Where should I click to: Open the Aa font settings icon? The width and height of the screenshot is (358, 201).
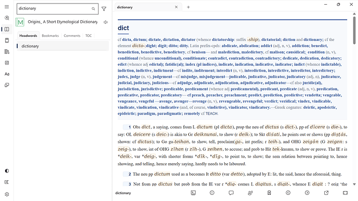click(7, 74)
